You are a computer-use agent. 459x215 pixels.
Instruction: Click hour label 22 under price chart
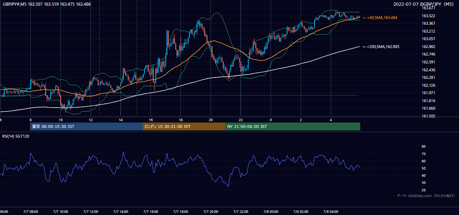[241, 120]
